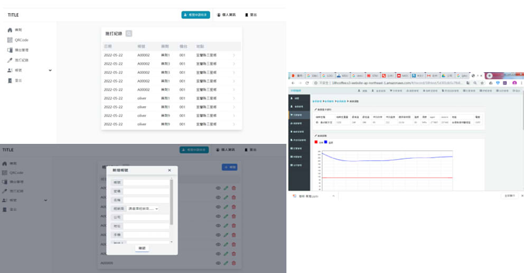Viewport: 524px width, 273px height.
Task: Toggle the eye icon in first account row
Action: click(x=218, y=188)
